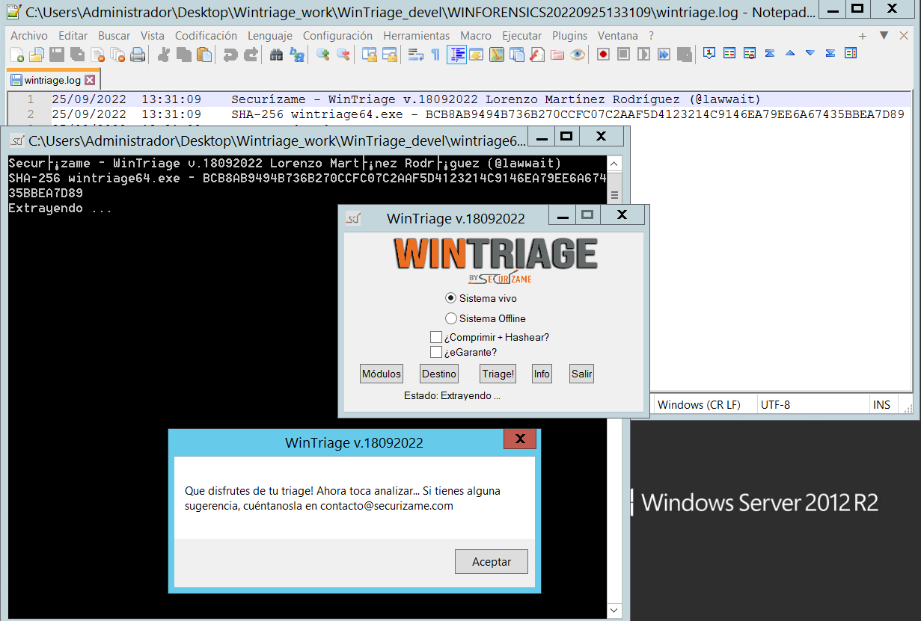
Task: Open the Herramientas menu
Action: [x=417, y=36]
